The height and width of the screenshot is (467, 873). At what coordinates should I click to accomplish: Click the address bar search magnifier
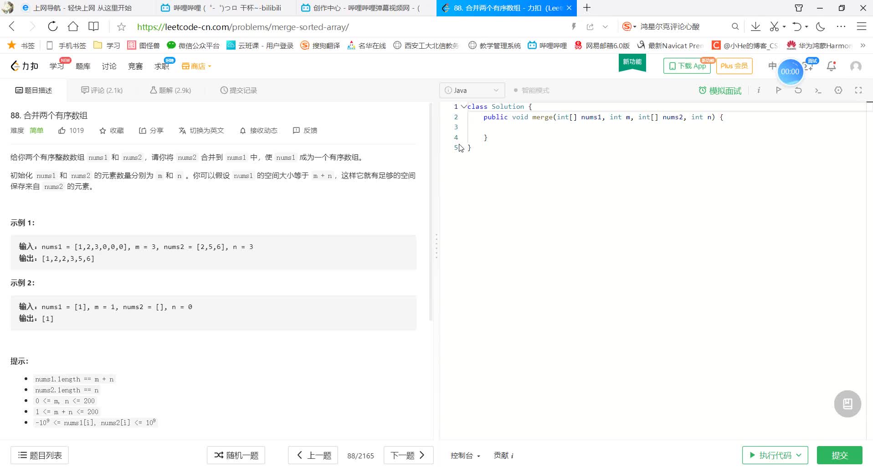pos(735,26)
